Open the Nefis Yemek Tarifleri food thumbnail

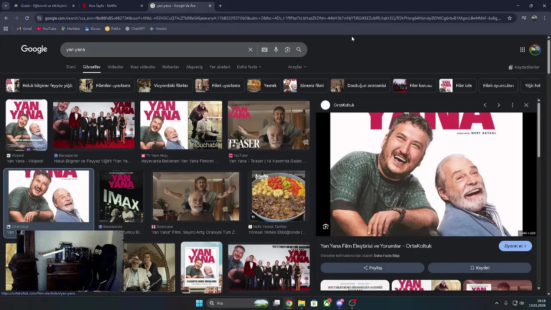(x=279, y=196)
